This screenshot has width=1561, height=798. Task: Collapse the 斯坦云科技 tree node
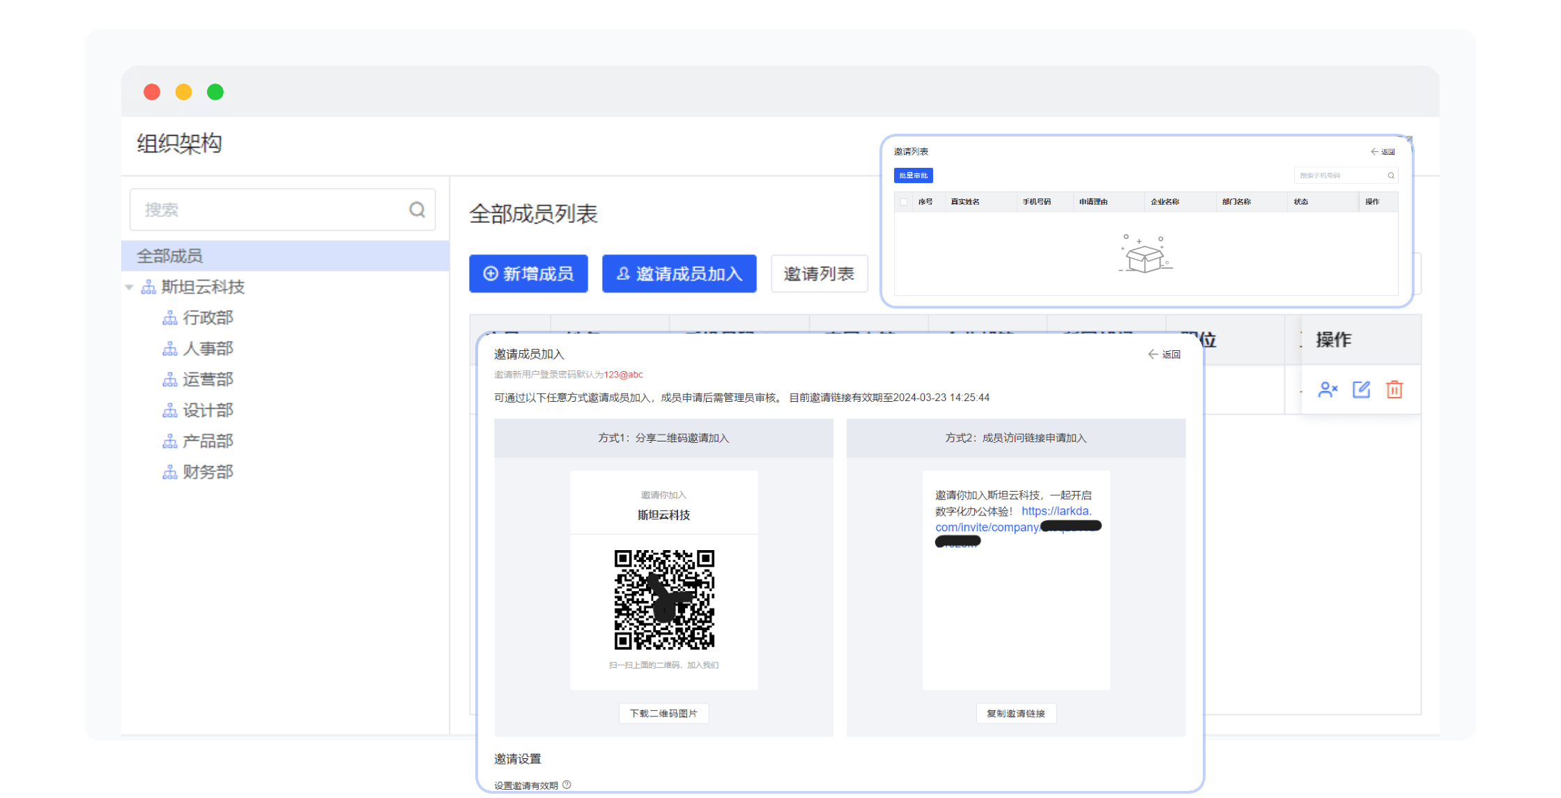[129, 287]
